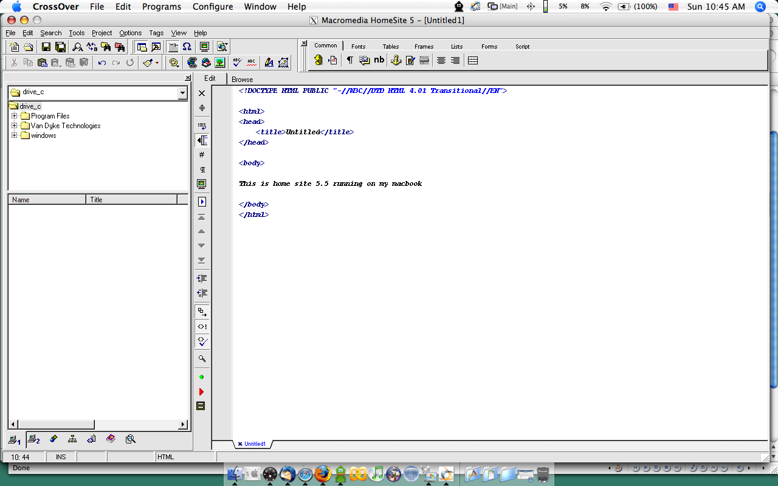Click the Align Right icon
The image size is (778, 486).
click(455, 60)
